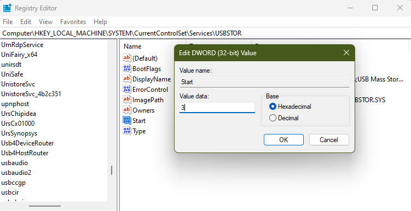Viewport: 411px width, 211px height.
Task: Click the BootFlags DWORD value icon
Action: [x=127, y=68]
